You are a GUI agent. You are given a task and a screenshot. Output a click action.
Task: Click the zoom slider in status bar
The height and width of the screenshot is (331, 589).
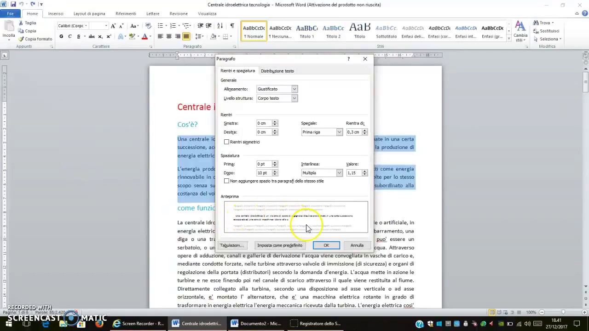click(562, 313)
